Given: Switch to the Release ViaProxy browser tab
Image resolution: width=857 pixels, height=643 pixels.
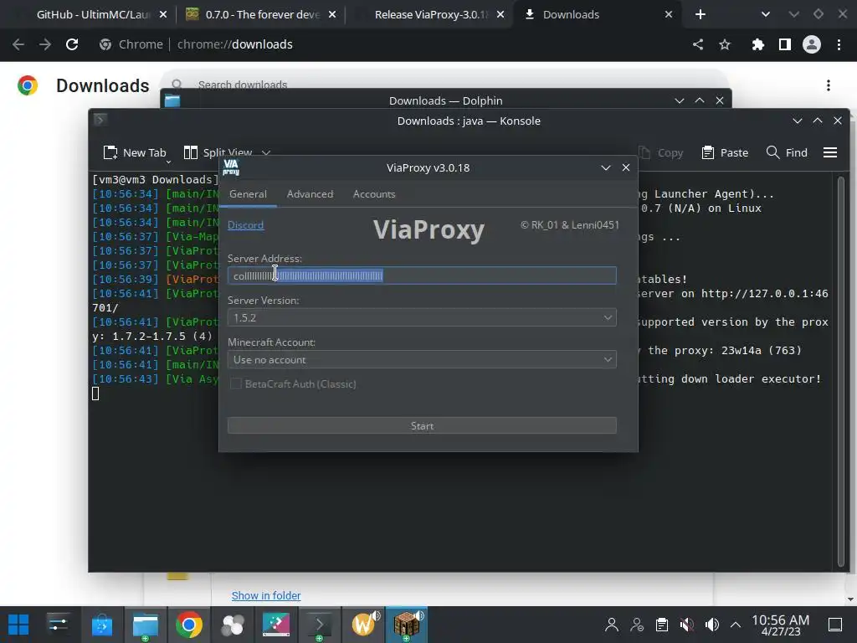Looking at the screenshot, I should (431, 15).
